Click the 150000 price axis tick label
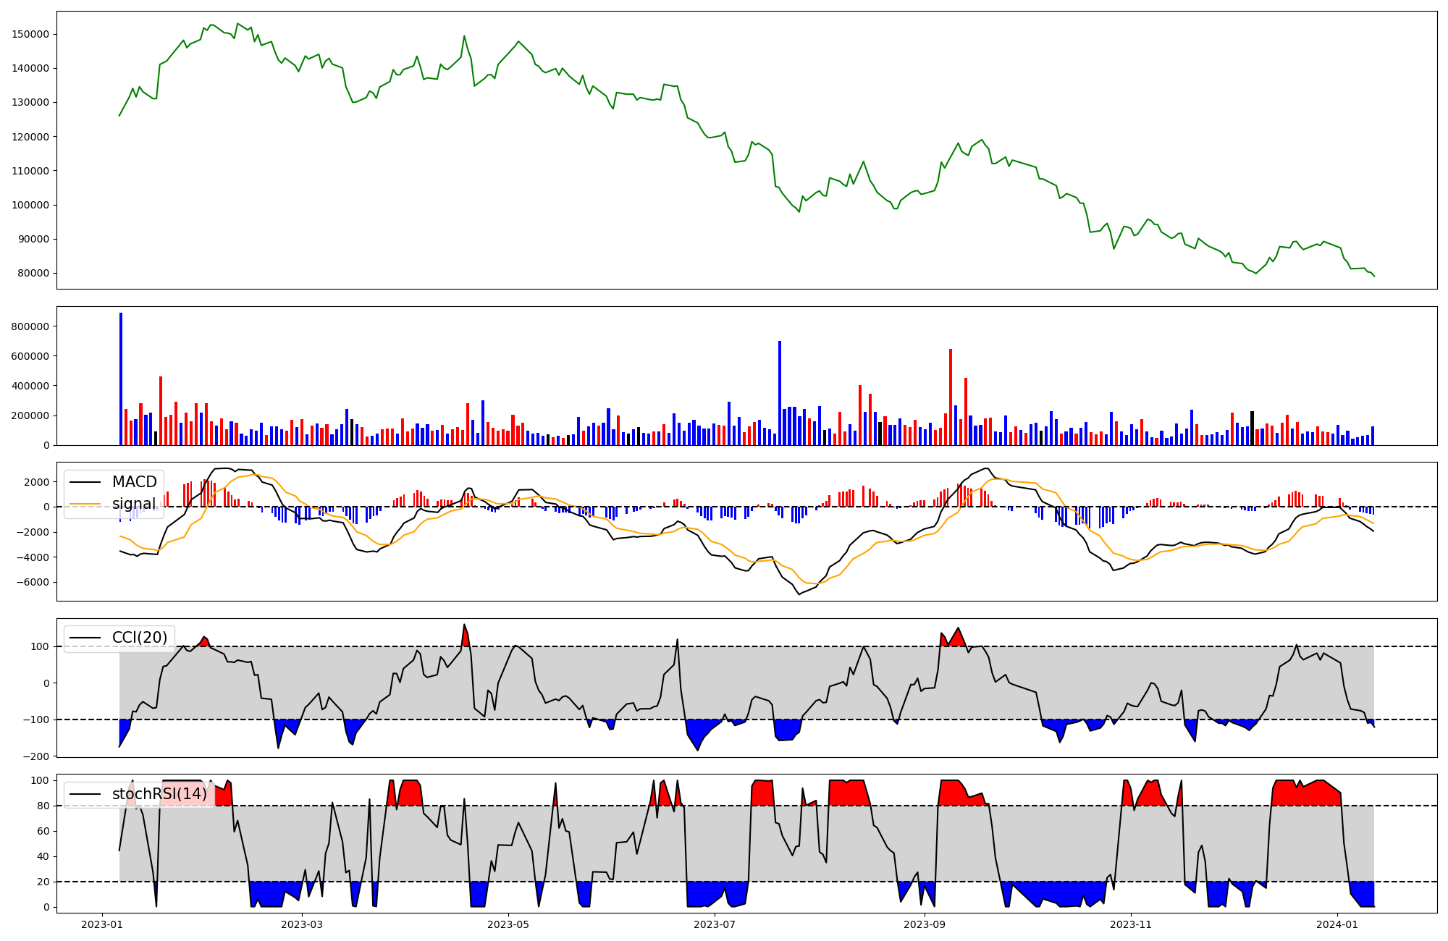Viewport: 1448px width, 941px height. coord(30,34)
